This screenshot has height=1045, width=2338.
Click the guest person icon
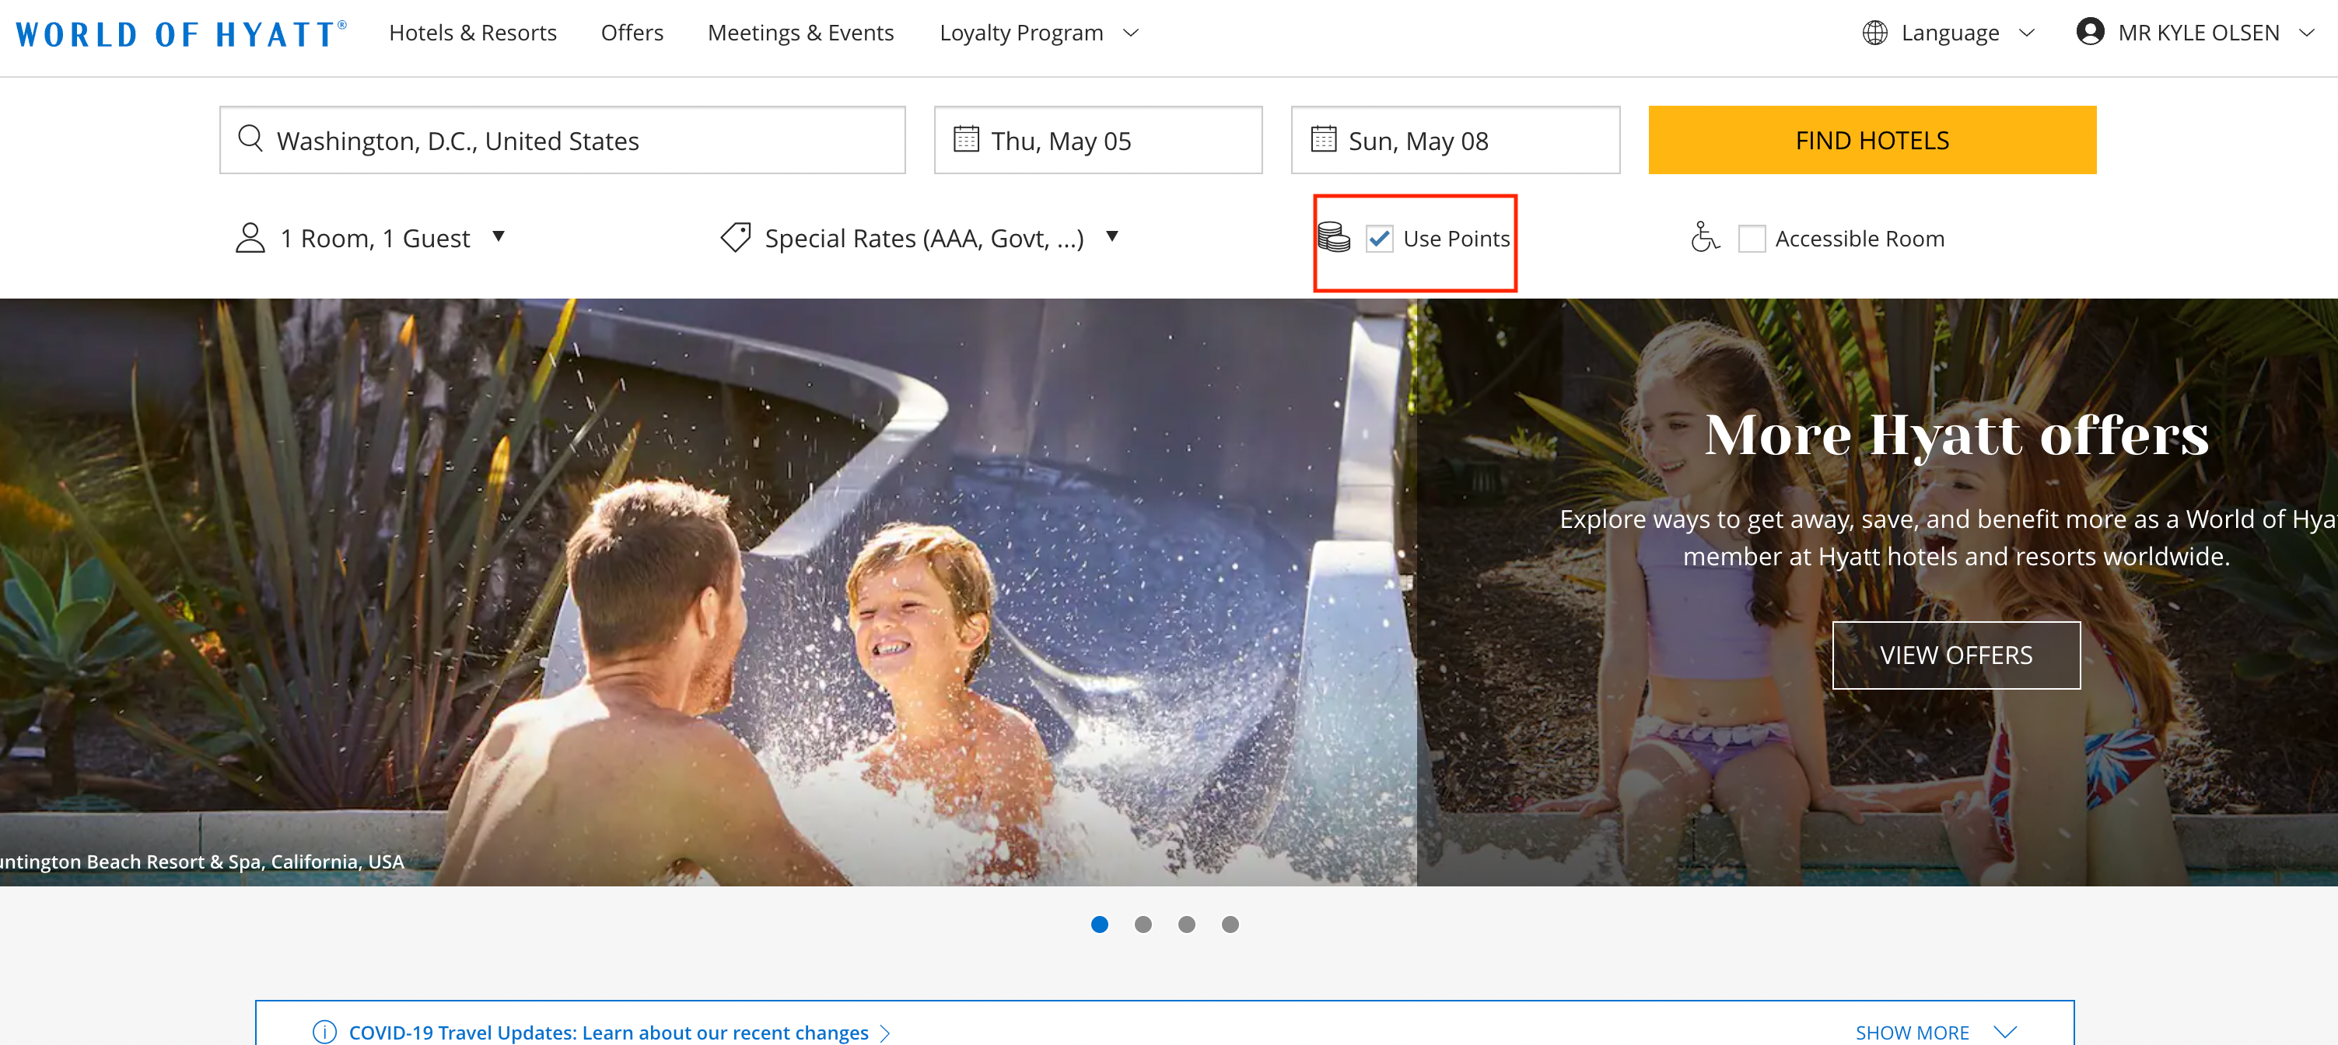coord(250,238)
